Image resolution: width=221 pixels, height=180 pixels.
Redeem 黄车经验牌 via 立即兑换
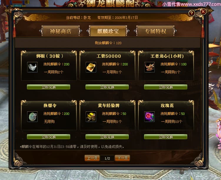[x=107, y=137]
